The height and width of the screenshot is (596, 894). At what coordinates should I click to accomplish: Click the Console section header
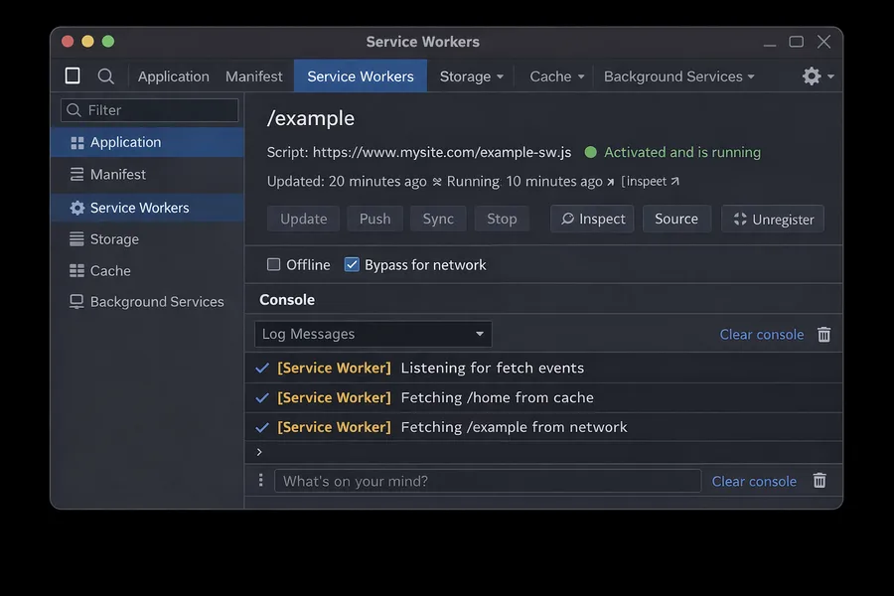click(287, 300)
